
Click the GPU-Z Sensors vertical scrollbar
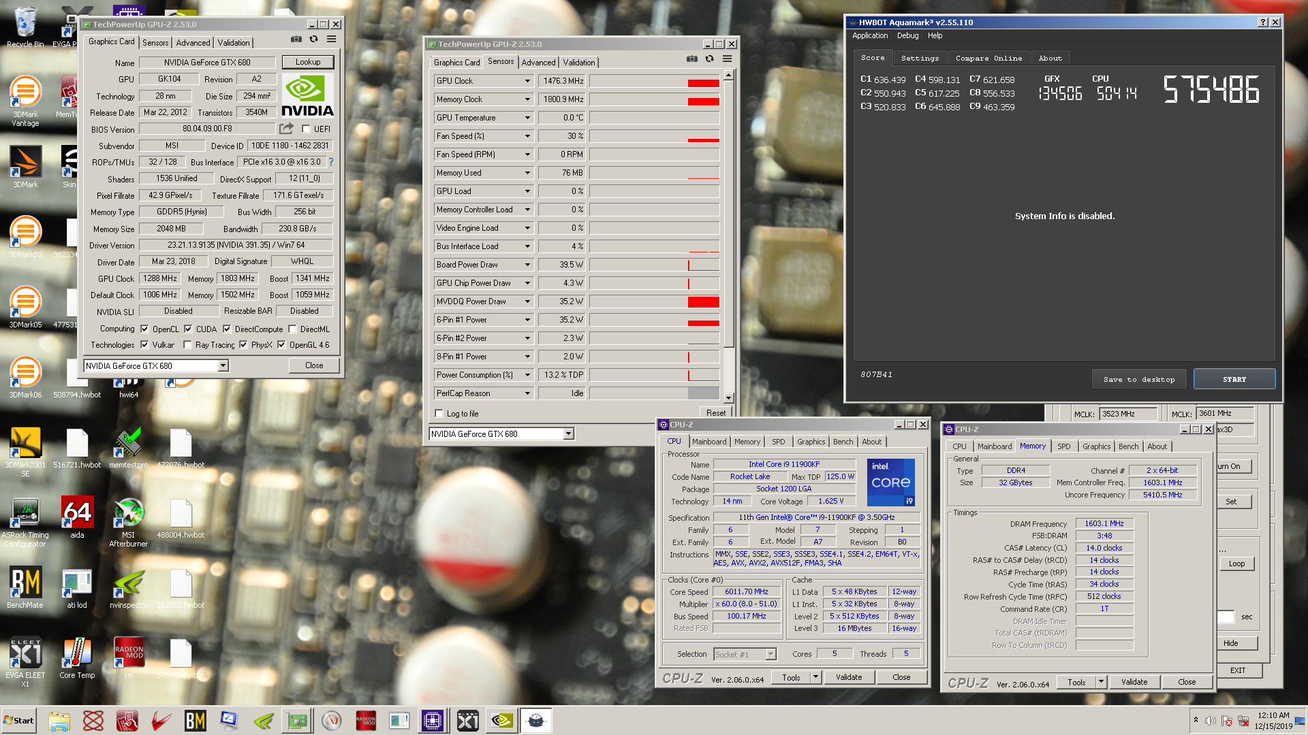point(728,237)
